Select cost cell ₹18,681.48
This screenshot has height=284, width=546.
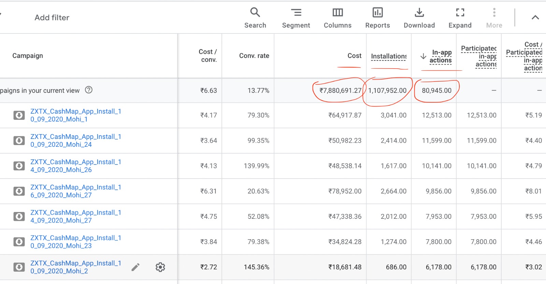point(345,267)
